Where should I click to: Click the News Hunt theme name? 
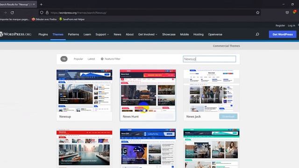tap(131, 116)
